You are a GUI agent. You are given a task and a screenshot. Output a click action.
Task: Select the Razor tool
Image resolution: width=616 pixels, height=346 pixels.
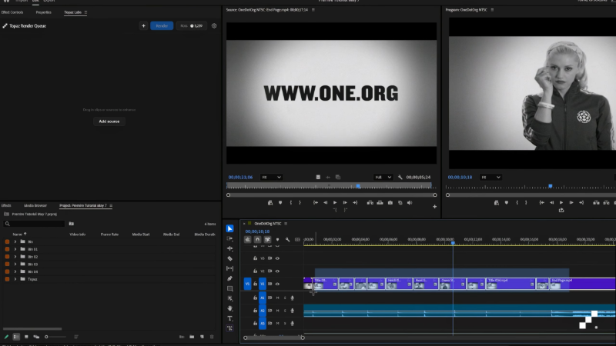pyautogui.click(x=229, y=258)
